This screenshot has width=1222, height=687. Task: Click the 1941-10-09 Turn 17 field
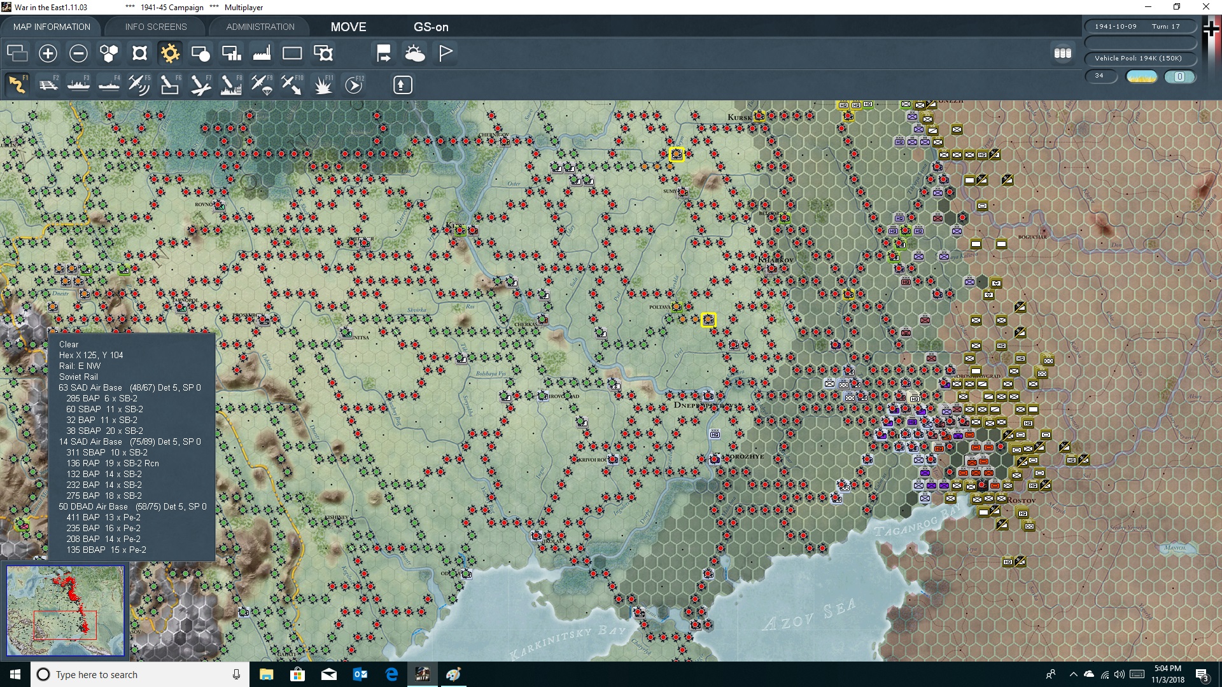point(1141,27)
